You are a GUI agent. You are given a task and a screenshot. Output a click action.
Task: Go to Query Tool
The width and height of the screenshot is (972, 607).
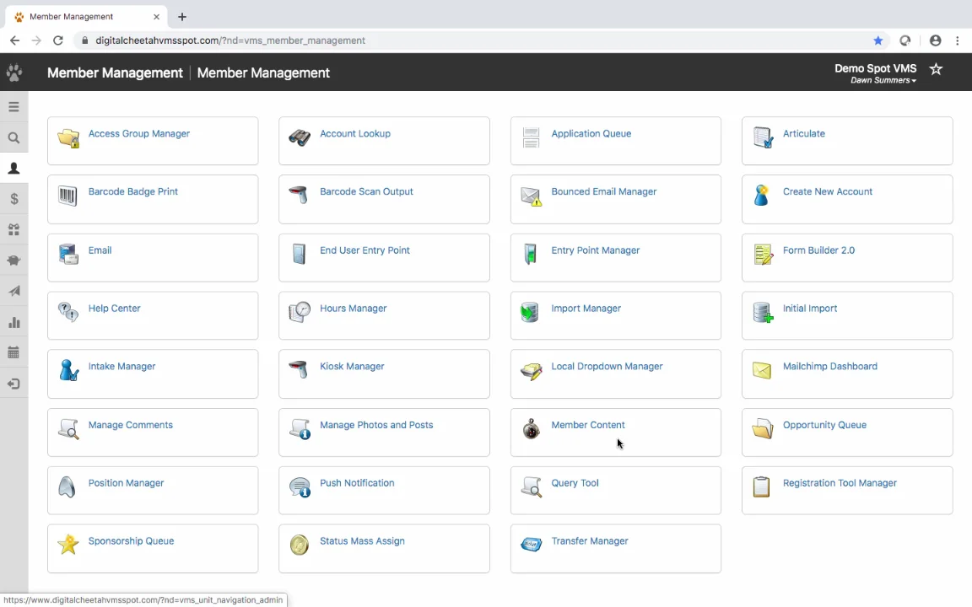click(575, 483)
